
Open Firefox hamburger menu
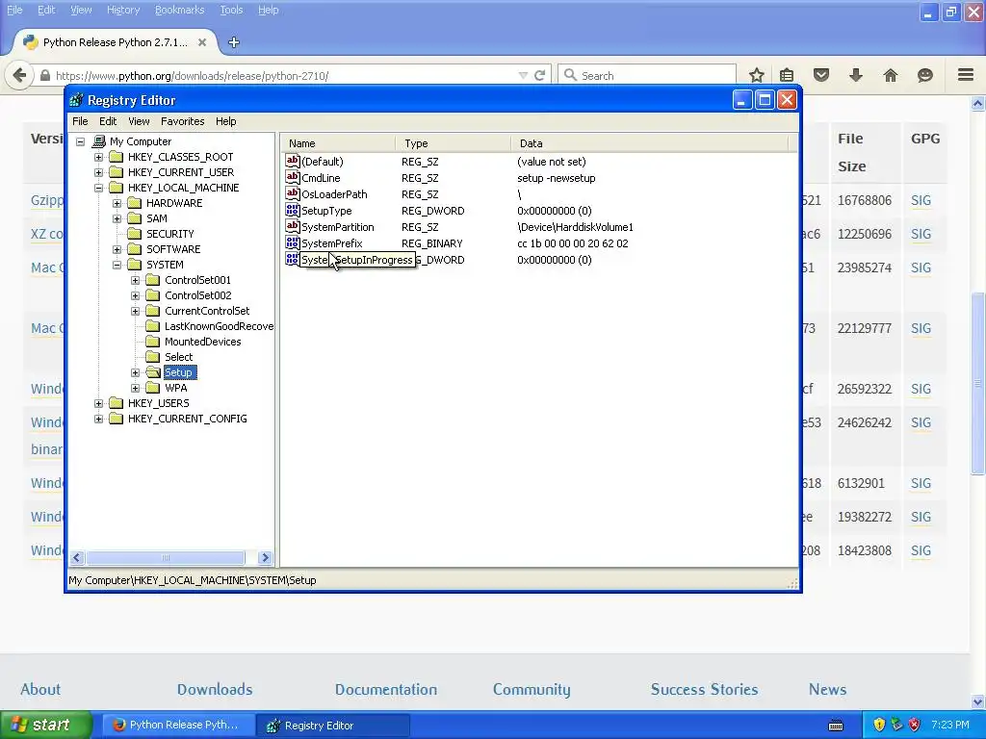tap(966, 75)
